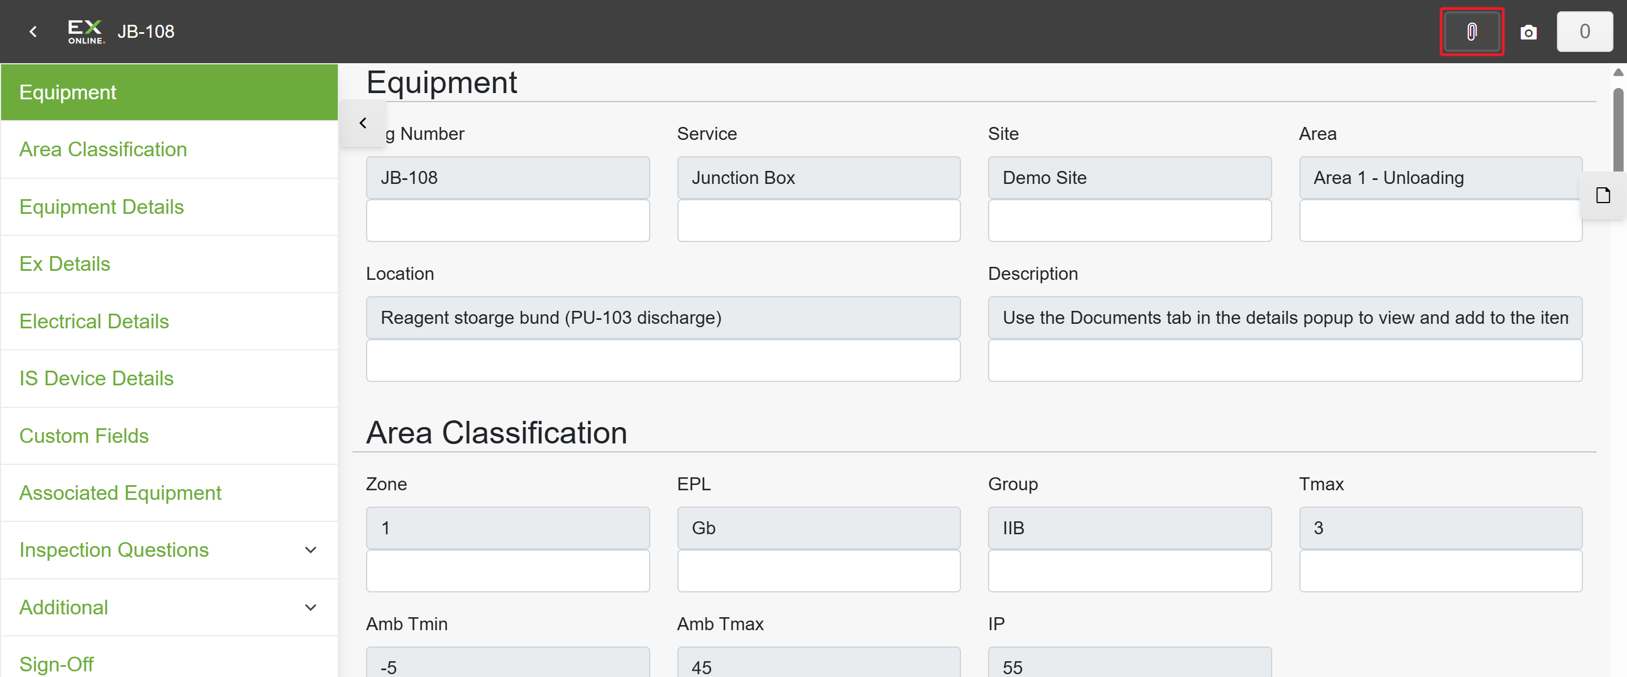The width and height of the screenshot is (1627, 677).
Task: Open Equipment Details in sidebar
Action: pos(169,207)
